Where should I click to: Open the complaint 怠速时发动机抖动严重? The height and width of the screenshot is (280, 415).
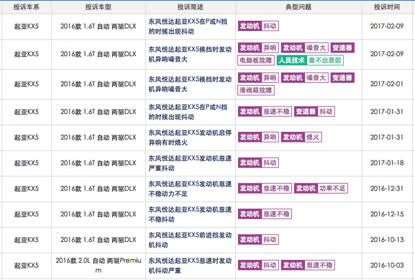[x=190, y=265]
